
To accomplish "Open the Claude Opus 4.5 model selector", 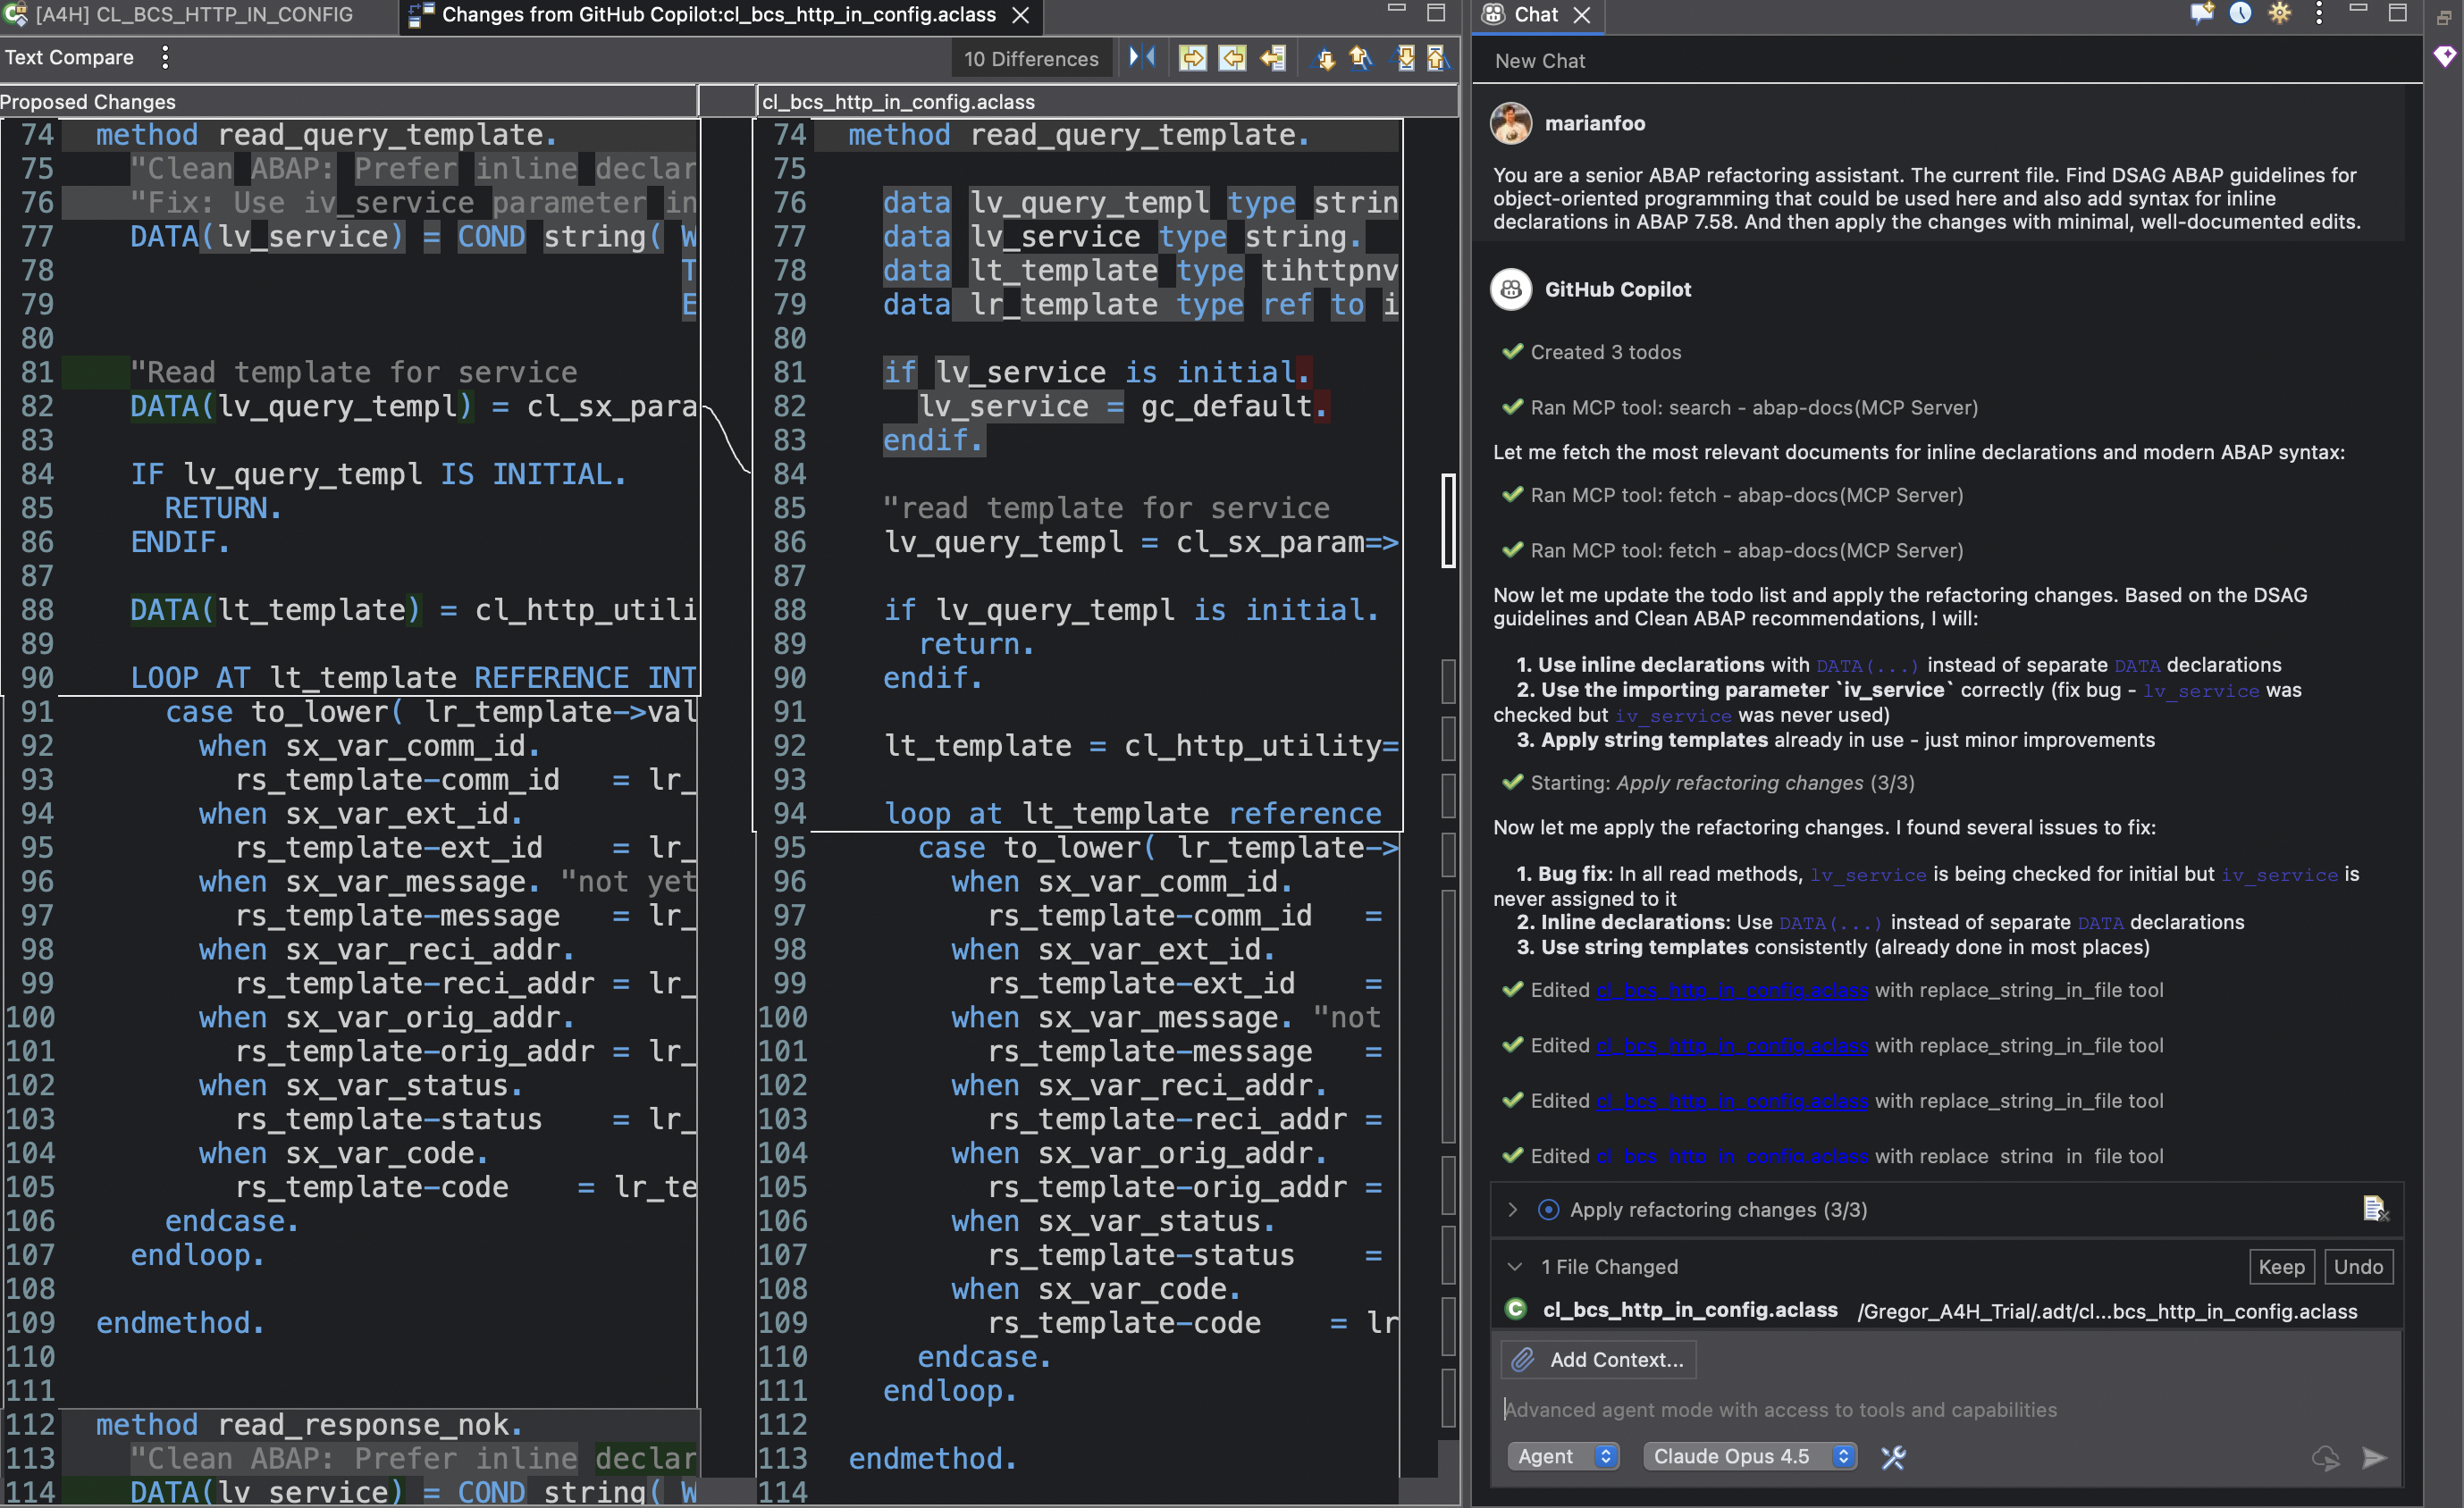I will (x=1750, y=1456).
